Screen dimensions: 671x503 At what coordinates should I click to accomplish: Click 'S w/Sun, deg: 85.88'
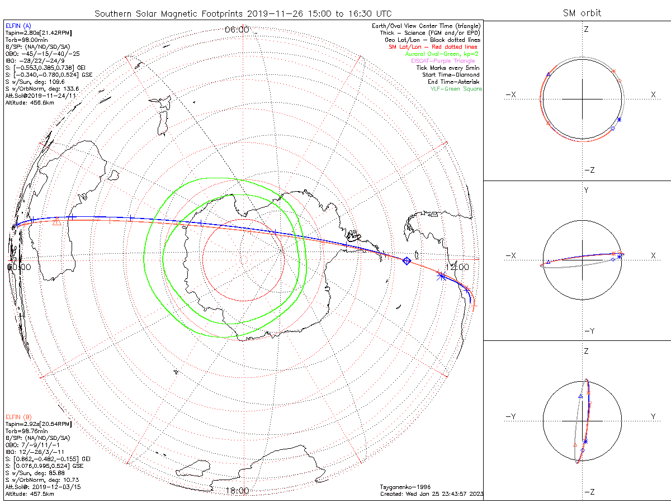[35, 473]
